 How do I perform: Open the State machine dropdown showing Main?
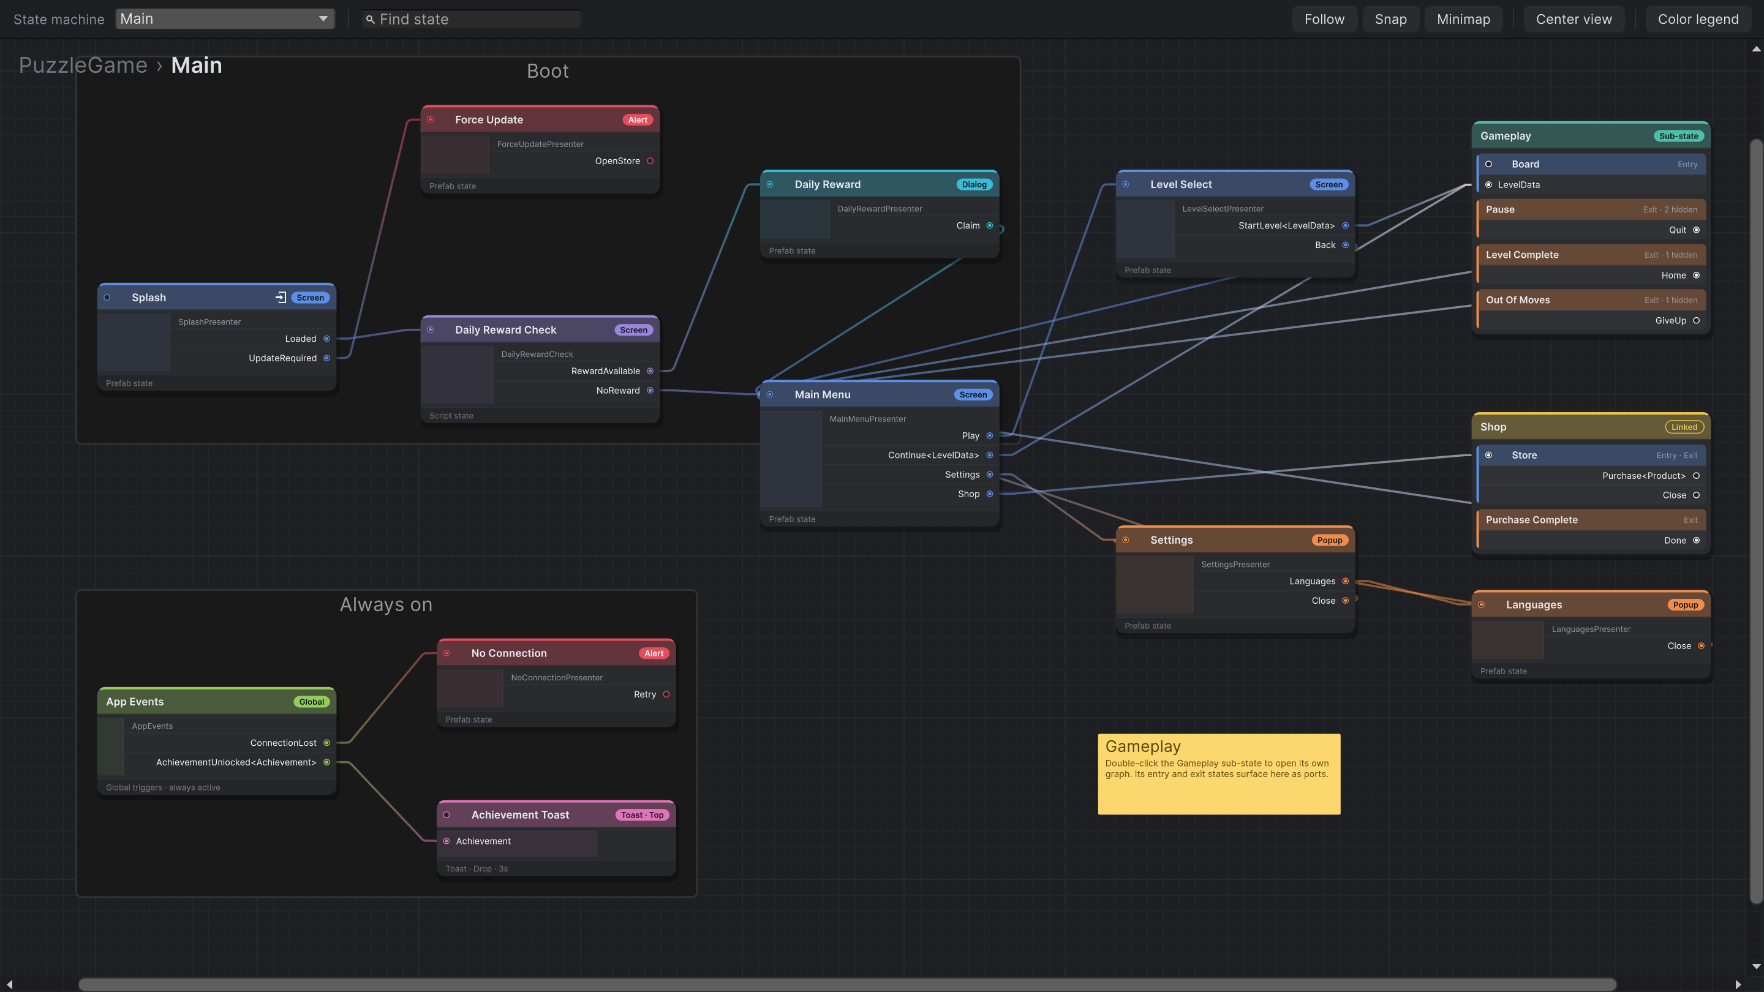225,19
